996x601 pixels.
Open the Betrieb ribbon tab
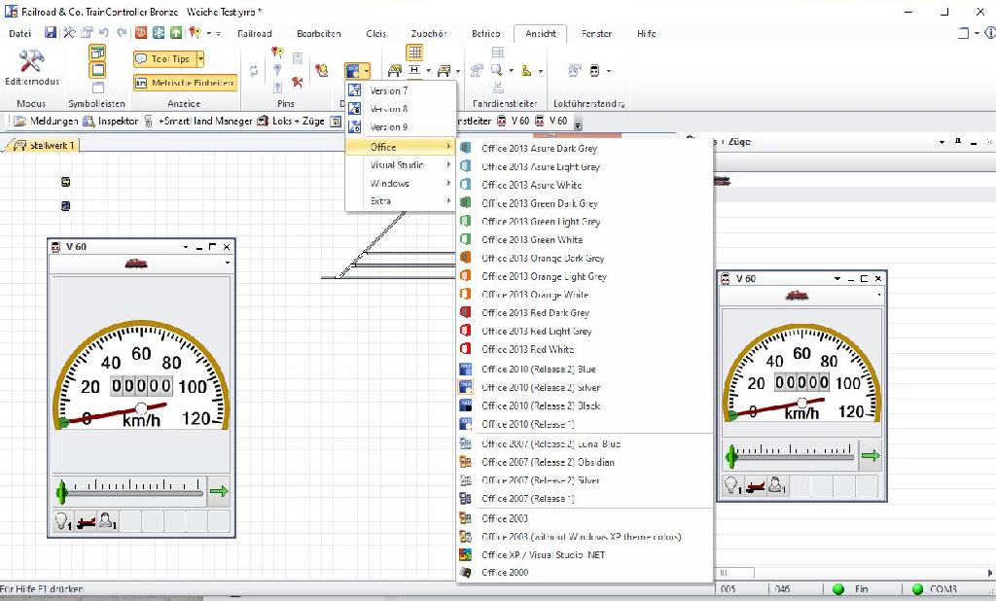[x=485, y=34]
